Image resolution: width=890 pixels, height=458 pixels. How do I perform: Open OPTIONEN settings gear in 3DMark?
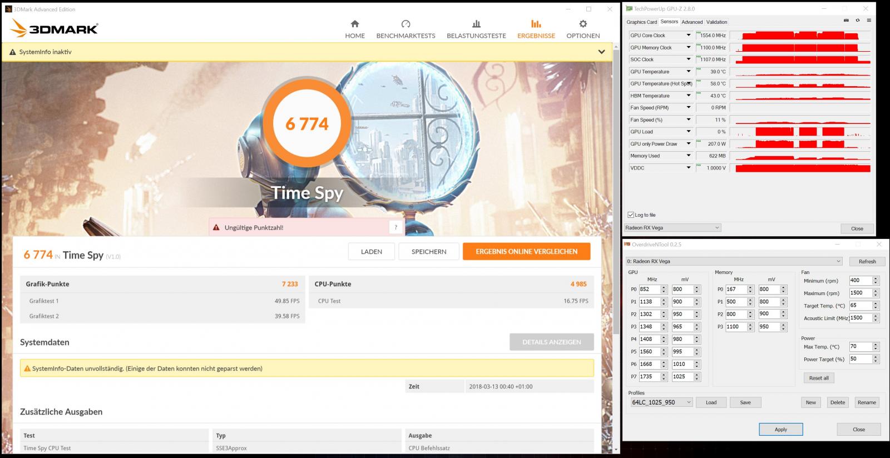point(583,29)
